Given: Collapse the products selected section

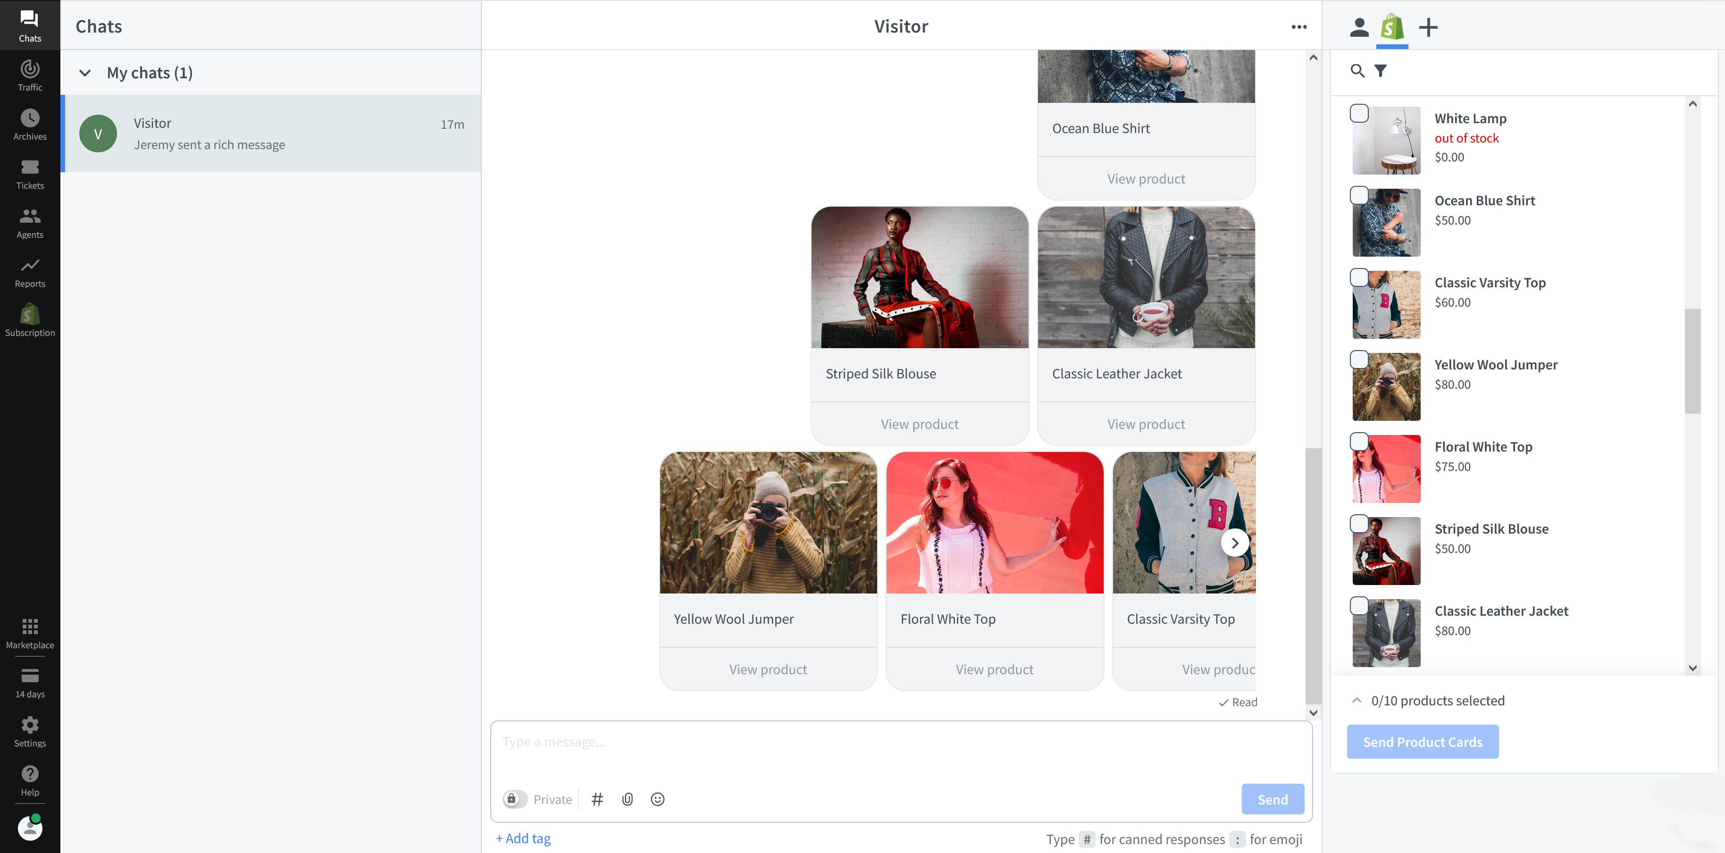Looking at the screenshot, I should (x=1357, y=700).
